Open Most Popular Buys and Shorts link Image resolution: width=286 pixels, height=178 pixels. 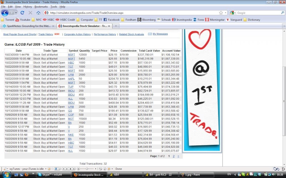pos(20,34)
